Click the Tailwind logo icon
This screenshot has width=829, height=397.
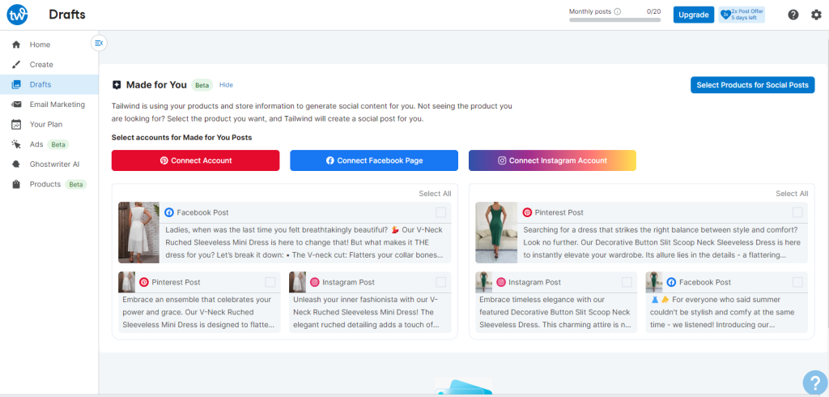pyautogui.click(x=18, y=15)
